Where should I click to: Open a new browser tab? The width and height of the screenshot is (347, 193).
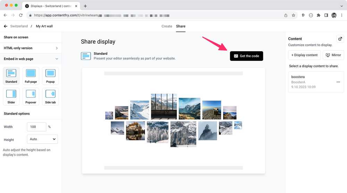(x=85, y=6)
